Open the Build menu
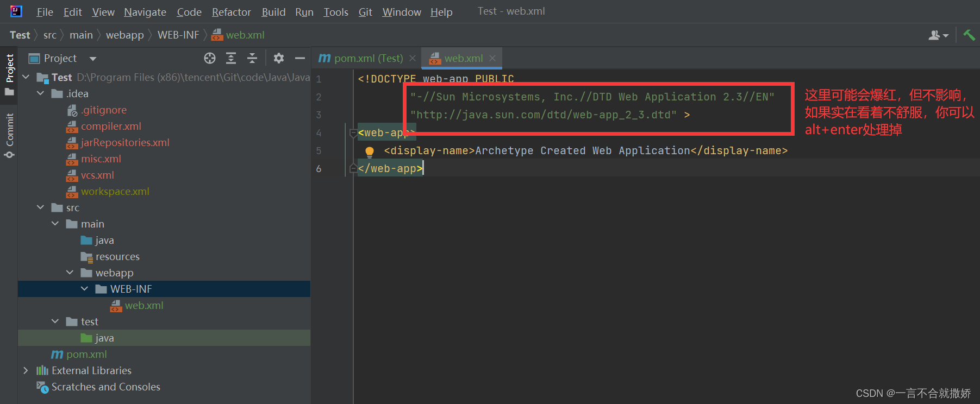 273,12
